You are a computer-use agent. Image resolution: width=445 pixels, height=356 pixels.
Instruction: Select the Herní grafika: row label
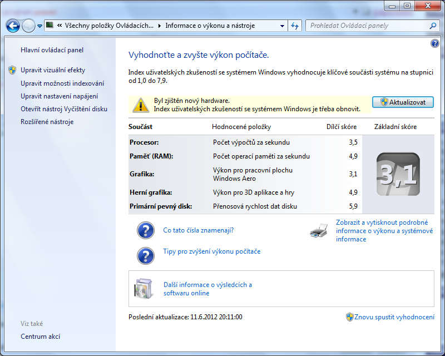point(151,192)
